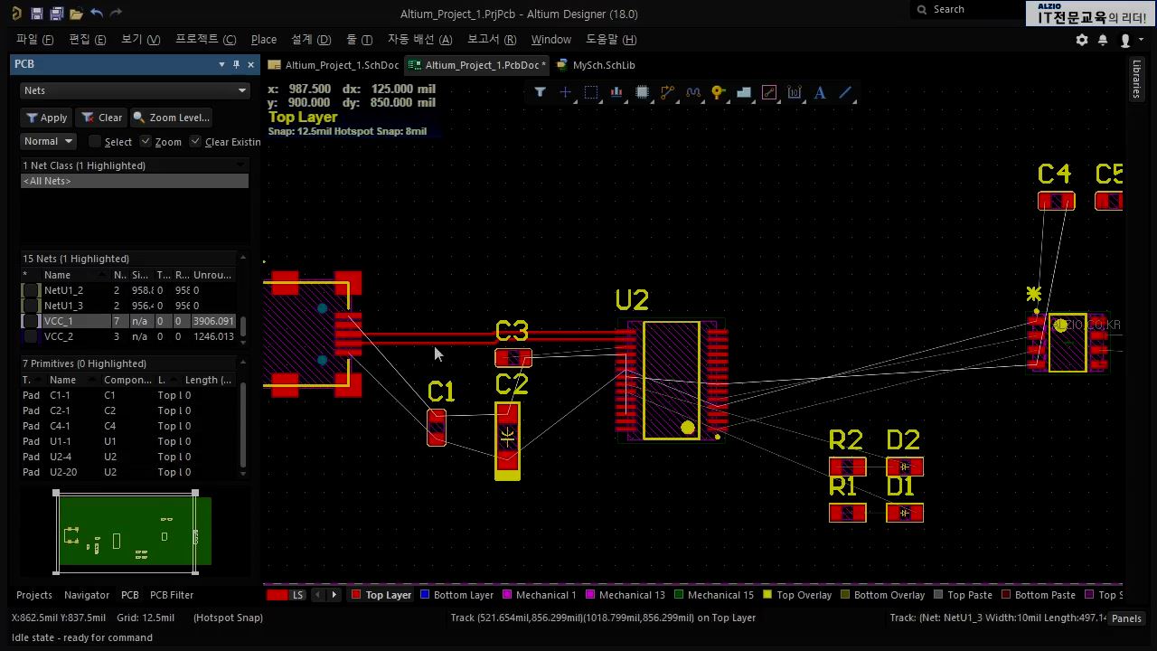This screenshot has width=1157, height=651.
Task: Open the user account dropdown arrow
Action: [x=1141, y=40]
